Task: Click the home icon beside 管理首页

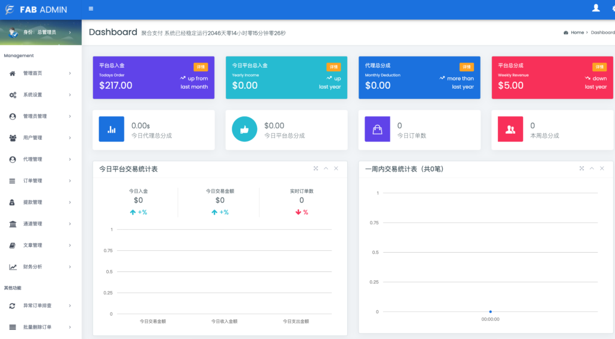Action: pyautogui.click(x=13, y=73)
